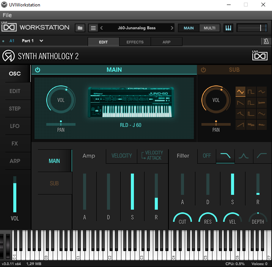Select the rising ramp waveform in bottom row
Screen dimensions: 272x267
241,125
